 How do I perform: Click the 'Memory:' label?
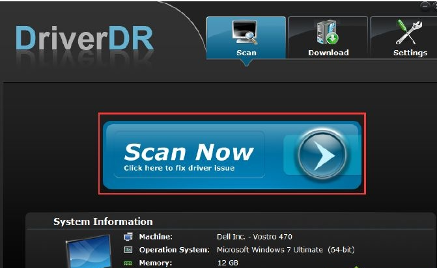point(156,263)
